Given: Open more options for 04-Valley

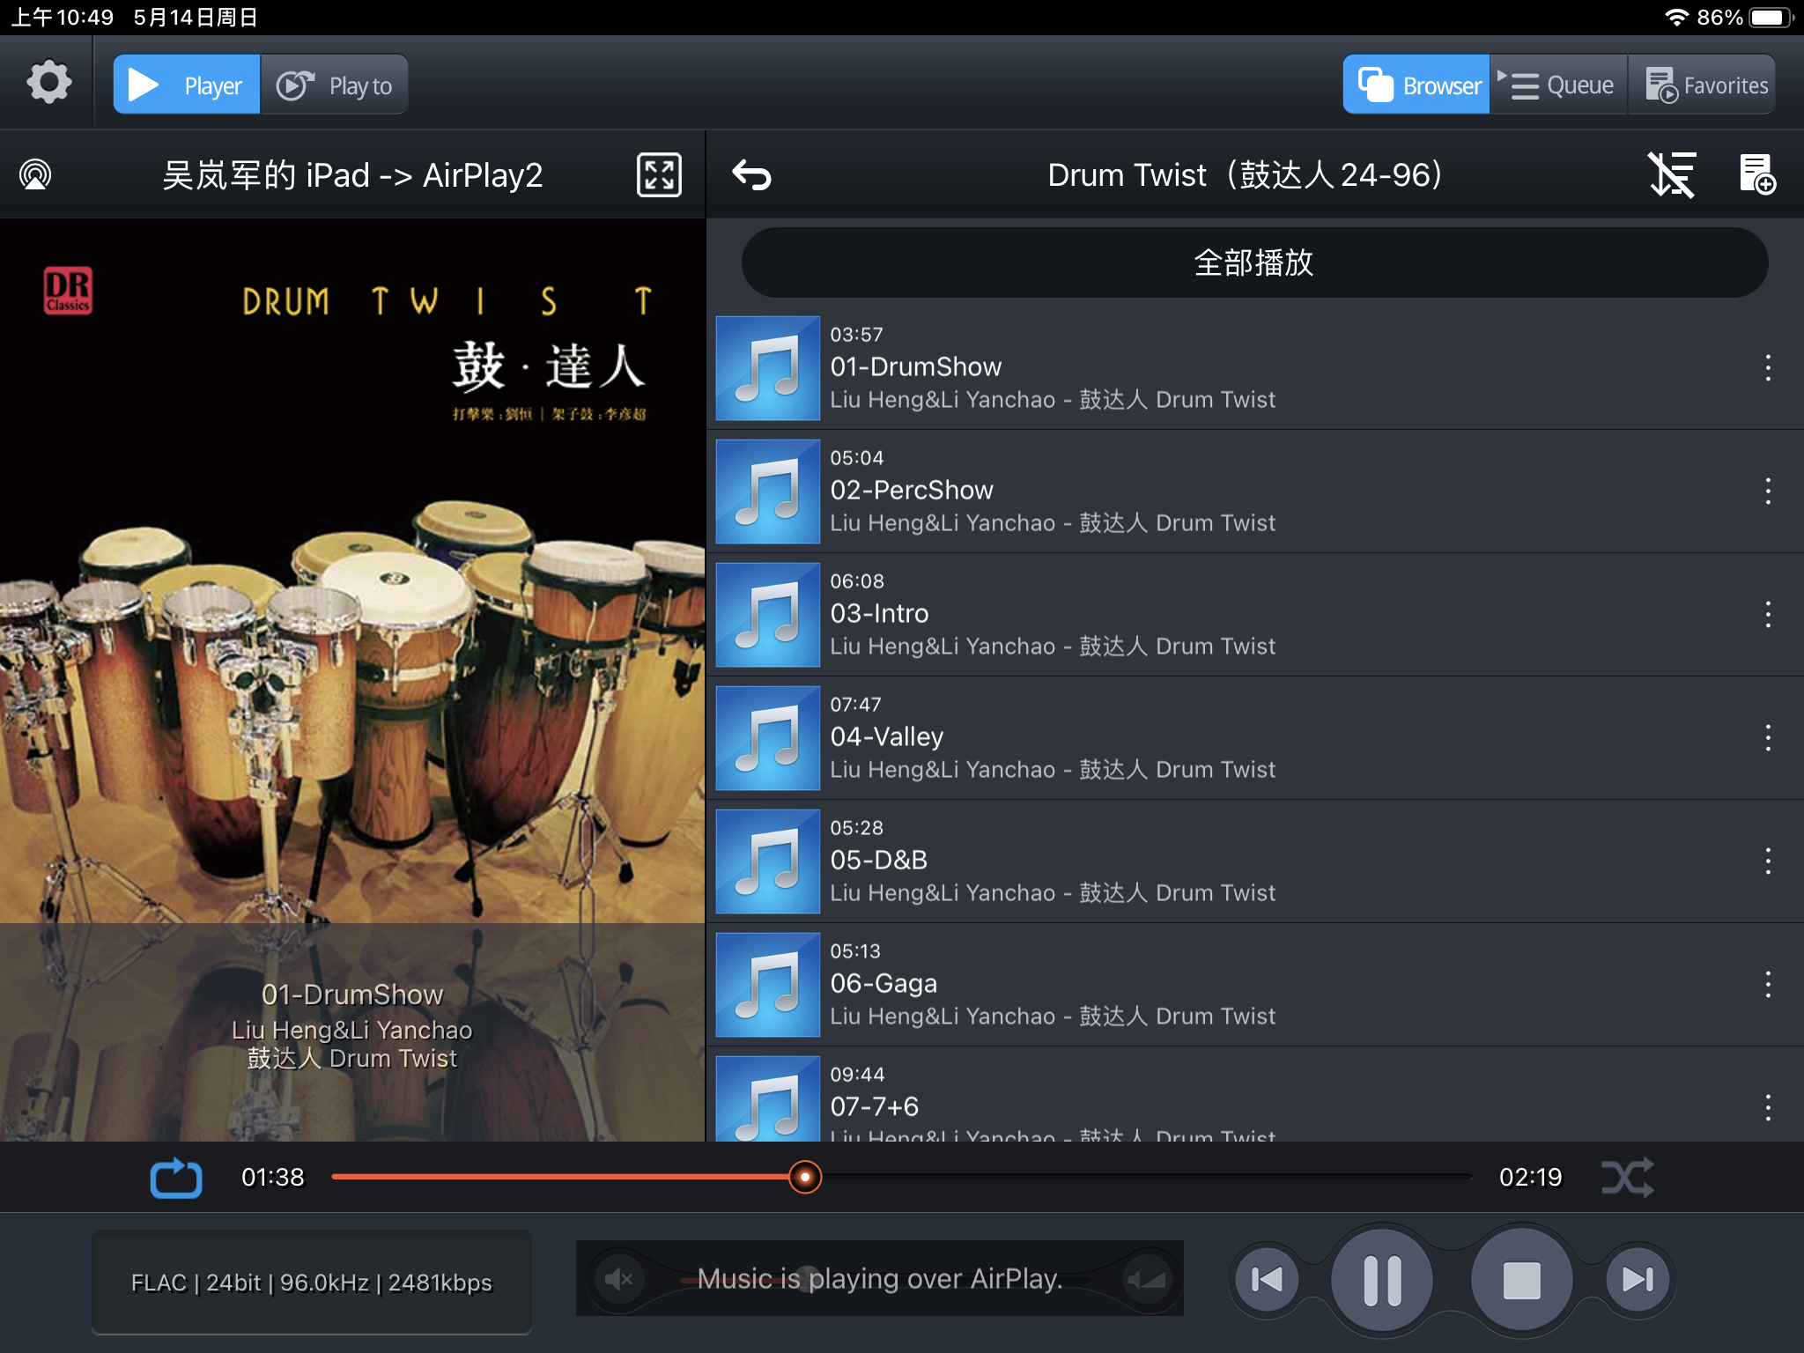Looking at the screenshot, I should pyautogui.click(x=1767, y=738).
